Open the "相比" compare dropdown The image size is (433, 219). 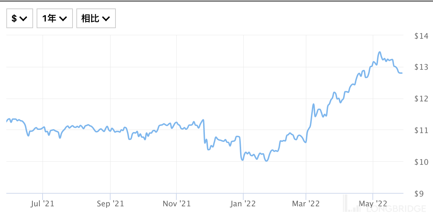pos(96,18)
